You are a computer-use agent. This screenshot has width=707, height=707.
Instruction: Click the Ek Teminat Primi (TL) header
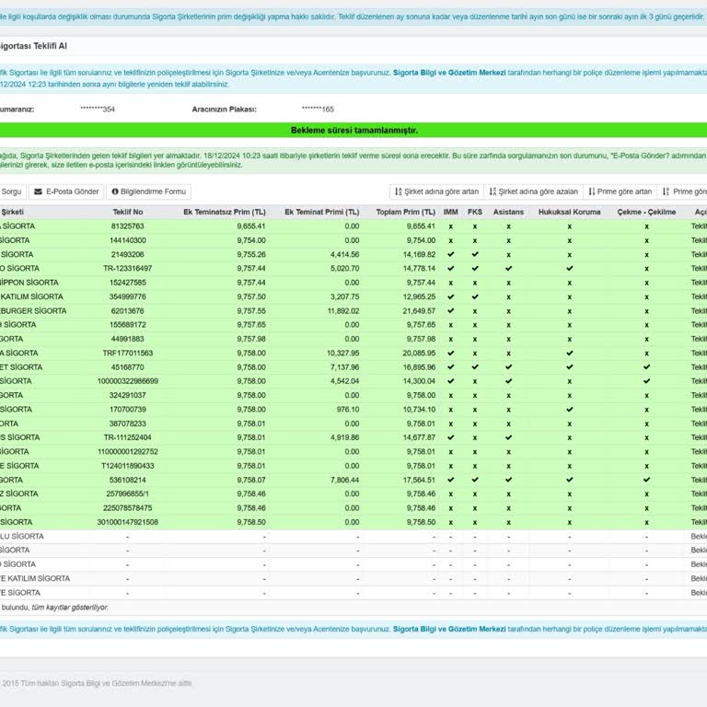coord(322,212)
